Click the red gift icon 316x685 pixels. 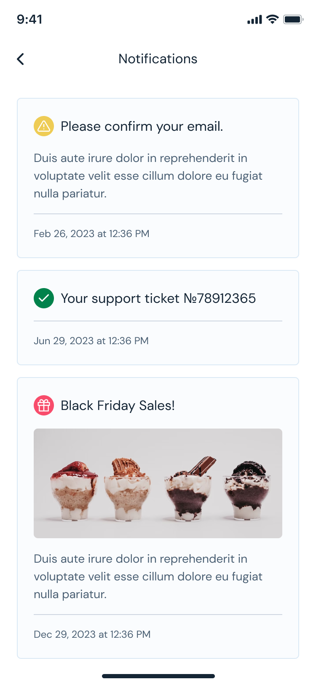point(44,405)
